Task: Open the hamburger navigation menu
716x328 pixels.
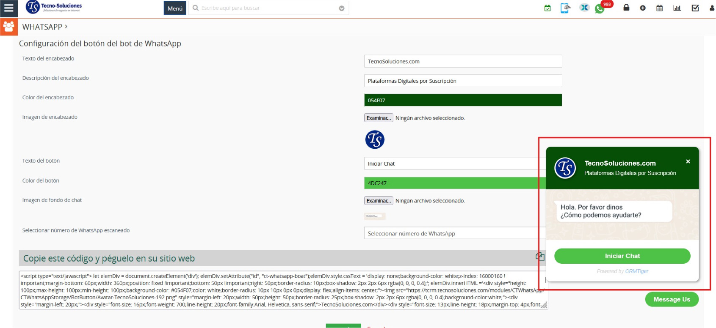Action: 8,8
